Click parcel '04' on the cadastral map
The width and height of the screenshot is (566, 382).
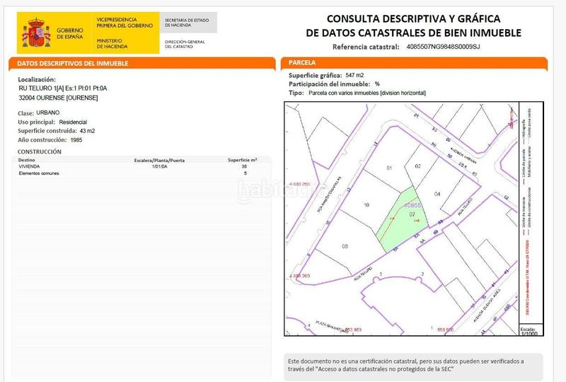tap(437, 194)
